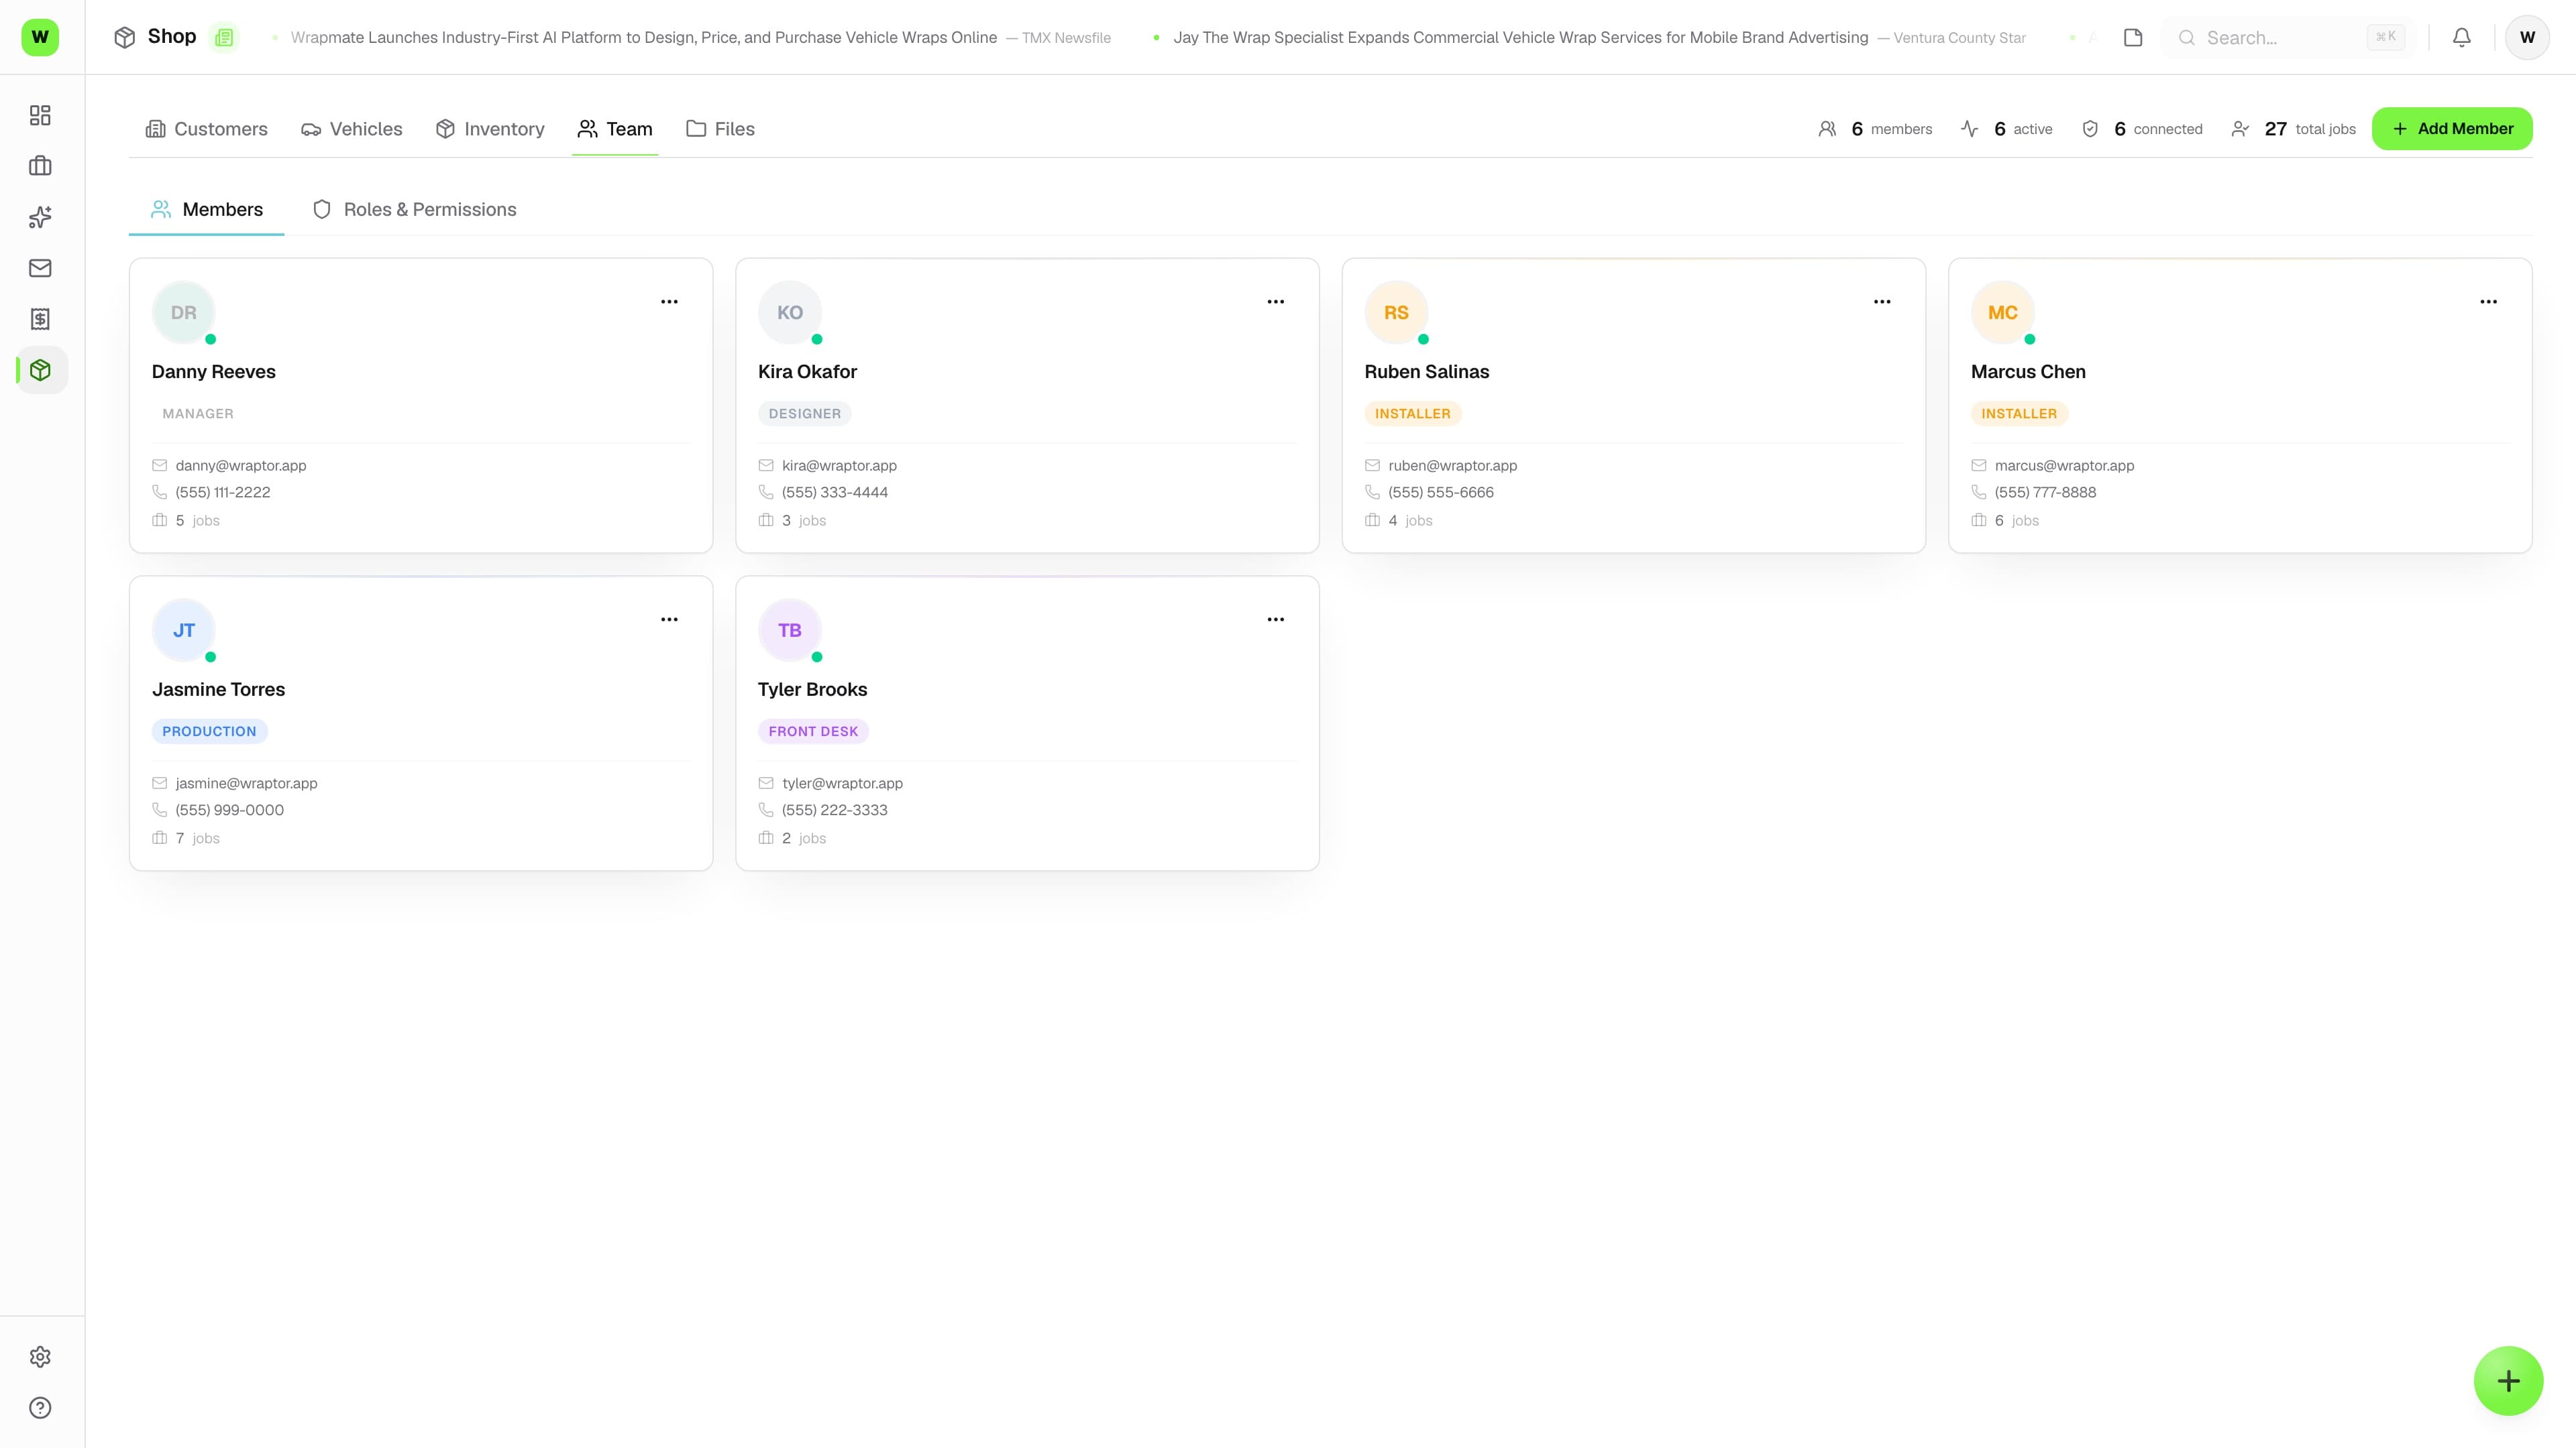The width and height of the screenshot is (2576, 1448).
Task: Click Ruben Salinas INSTALLER badge
Action: (1412, 414)
